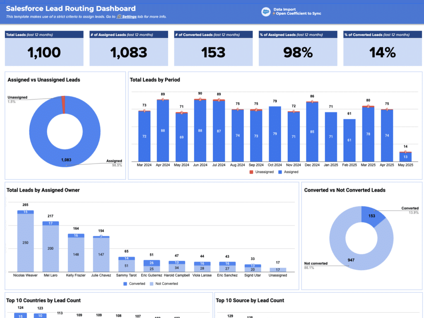
Task: Click the 'Eric Sanchez' axis label
Action: [x=227, y=275]
